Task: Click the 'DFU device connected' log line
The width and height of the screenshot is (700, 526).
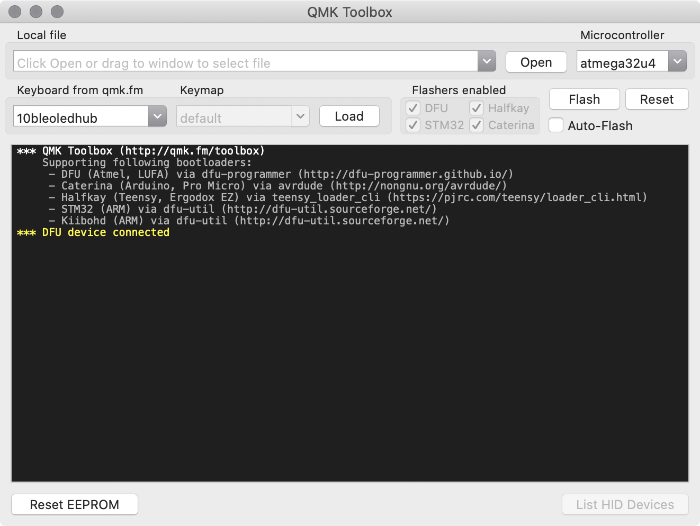Action: pyautogui.click(x=93, y=232)
